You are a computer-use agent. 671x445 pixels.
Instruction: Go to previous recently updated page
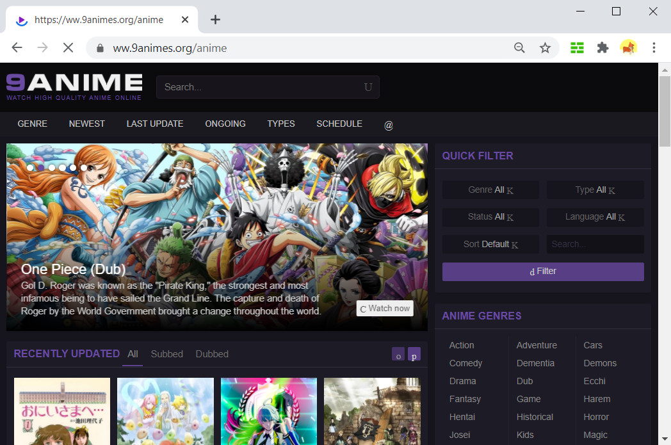point(398,354)
